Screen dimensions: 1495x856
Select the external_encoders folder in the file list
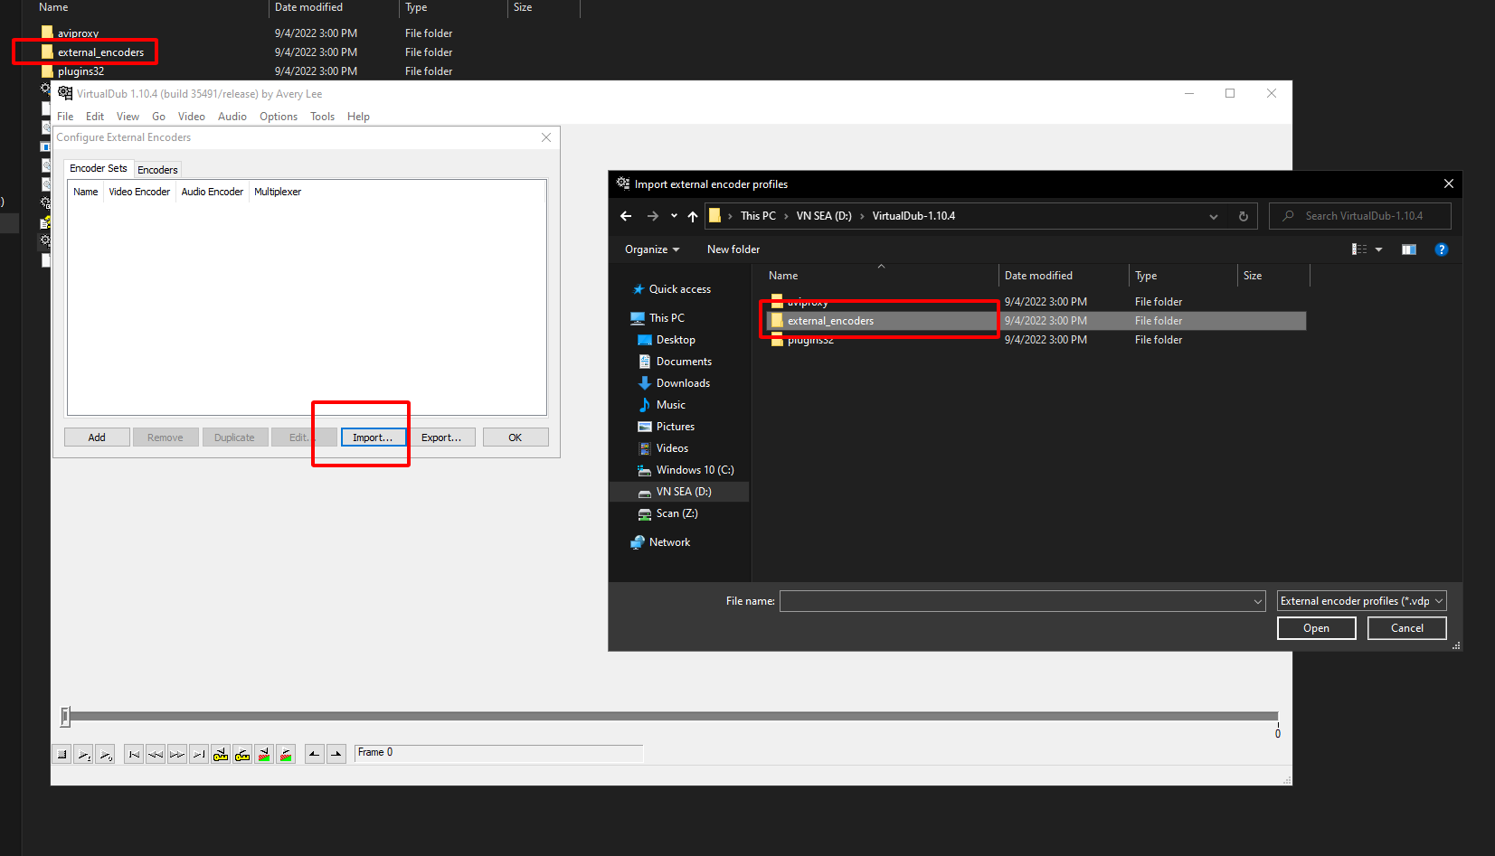click(x=829, y=321)
